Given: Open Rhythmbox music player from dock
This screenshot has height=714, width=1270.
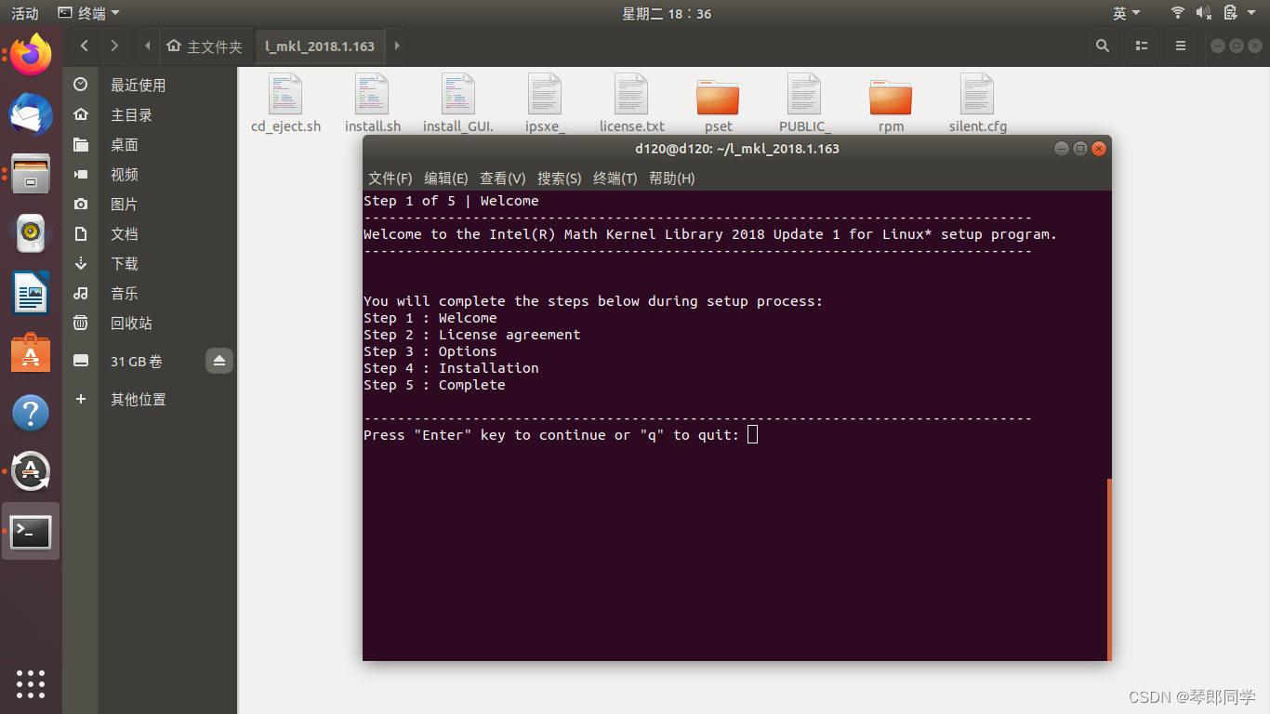Looking at the screenshot, I should tap(31, 233).
